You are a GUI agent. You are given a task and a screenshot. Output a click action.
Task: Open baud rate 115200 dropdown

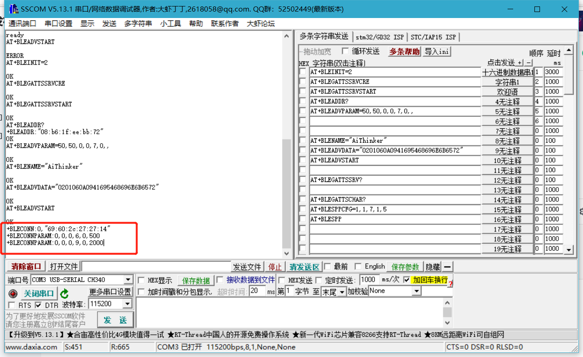(128, 304)
